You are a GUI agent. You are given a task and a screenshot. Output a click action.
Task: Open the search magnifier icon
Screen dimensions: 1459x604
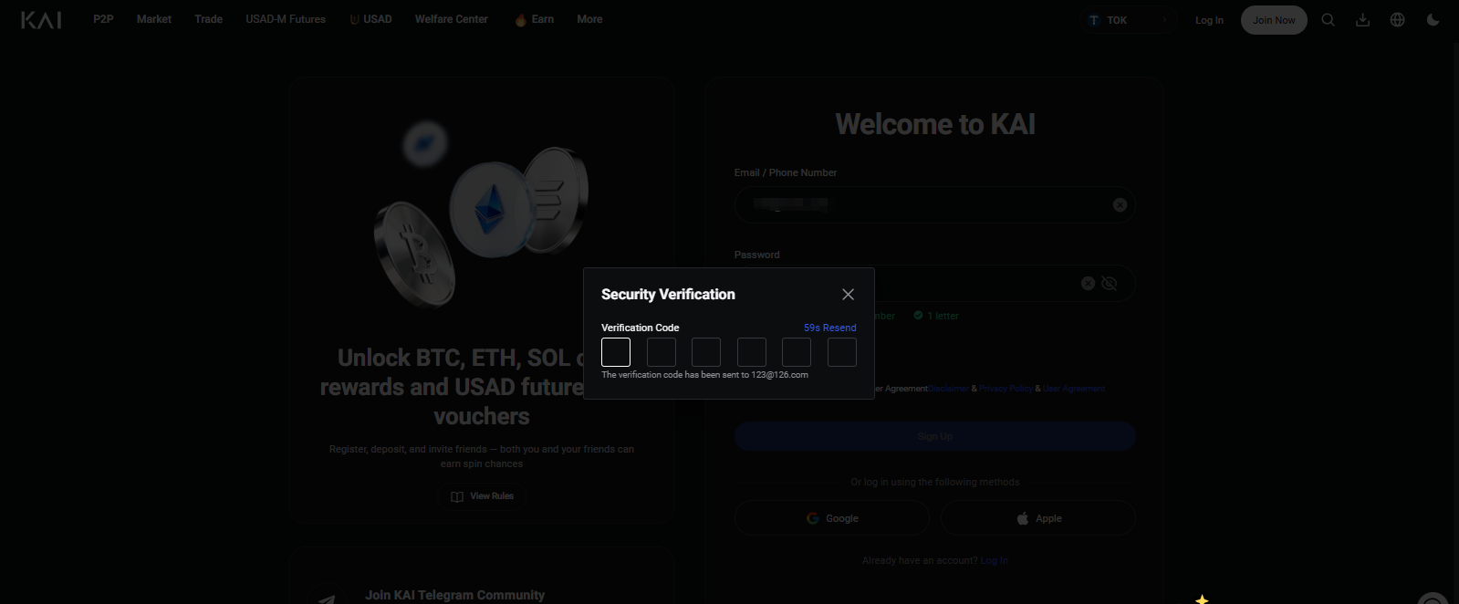tap(1328, 20)
